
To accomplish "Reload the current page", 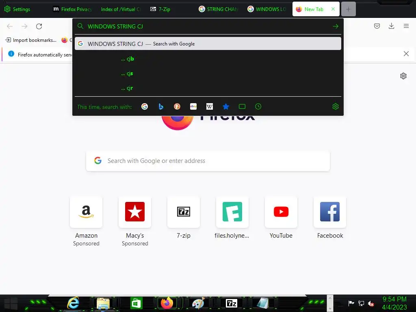I will click(x=39, y=26).
